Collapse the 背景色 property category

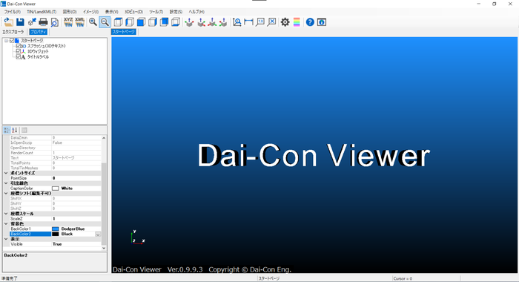click(6, 223)
